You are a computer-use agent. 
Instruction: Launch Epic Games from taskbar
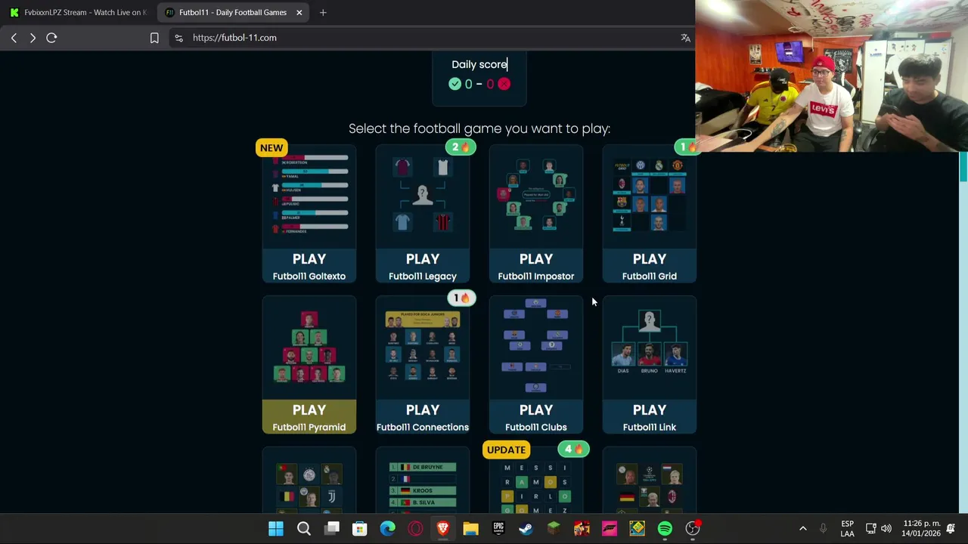pos(498,528)
